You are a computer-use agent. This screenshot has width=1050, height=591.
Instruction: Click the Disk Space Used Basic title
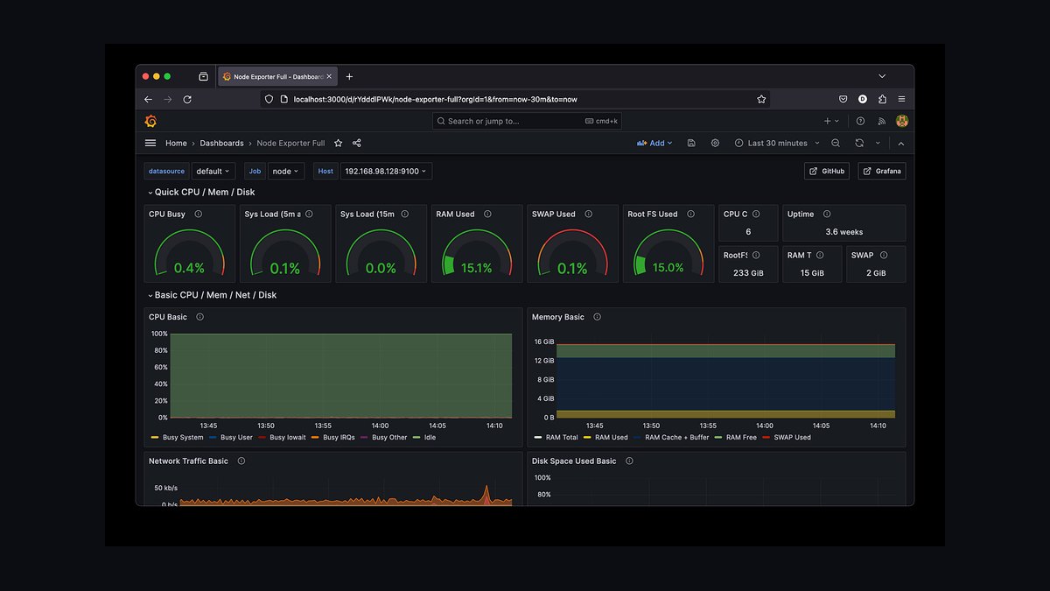click(x=574, y=461)
